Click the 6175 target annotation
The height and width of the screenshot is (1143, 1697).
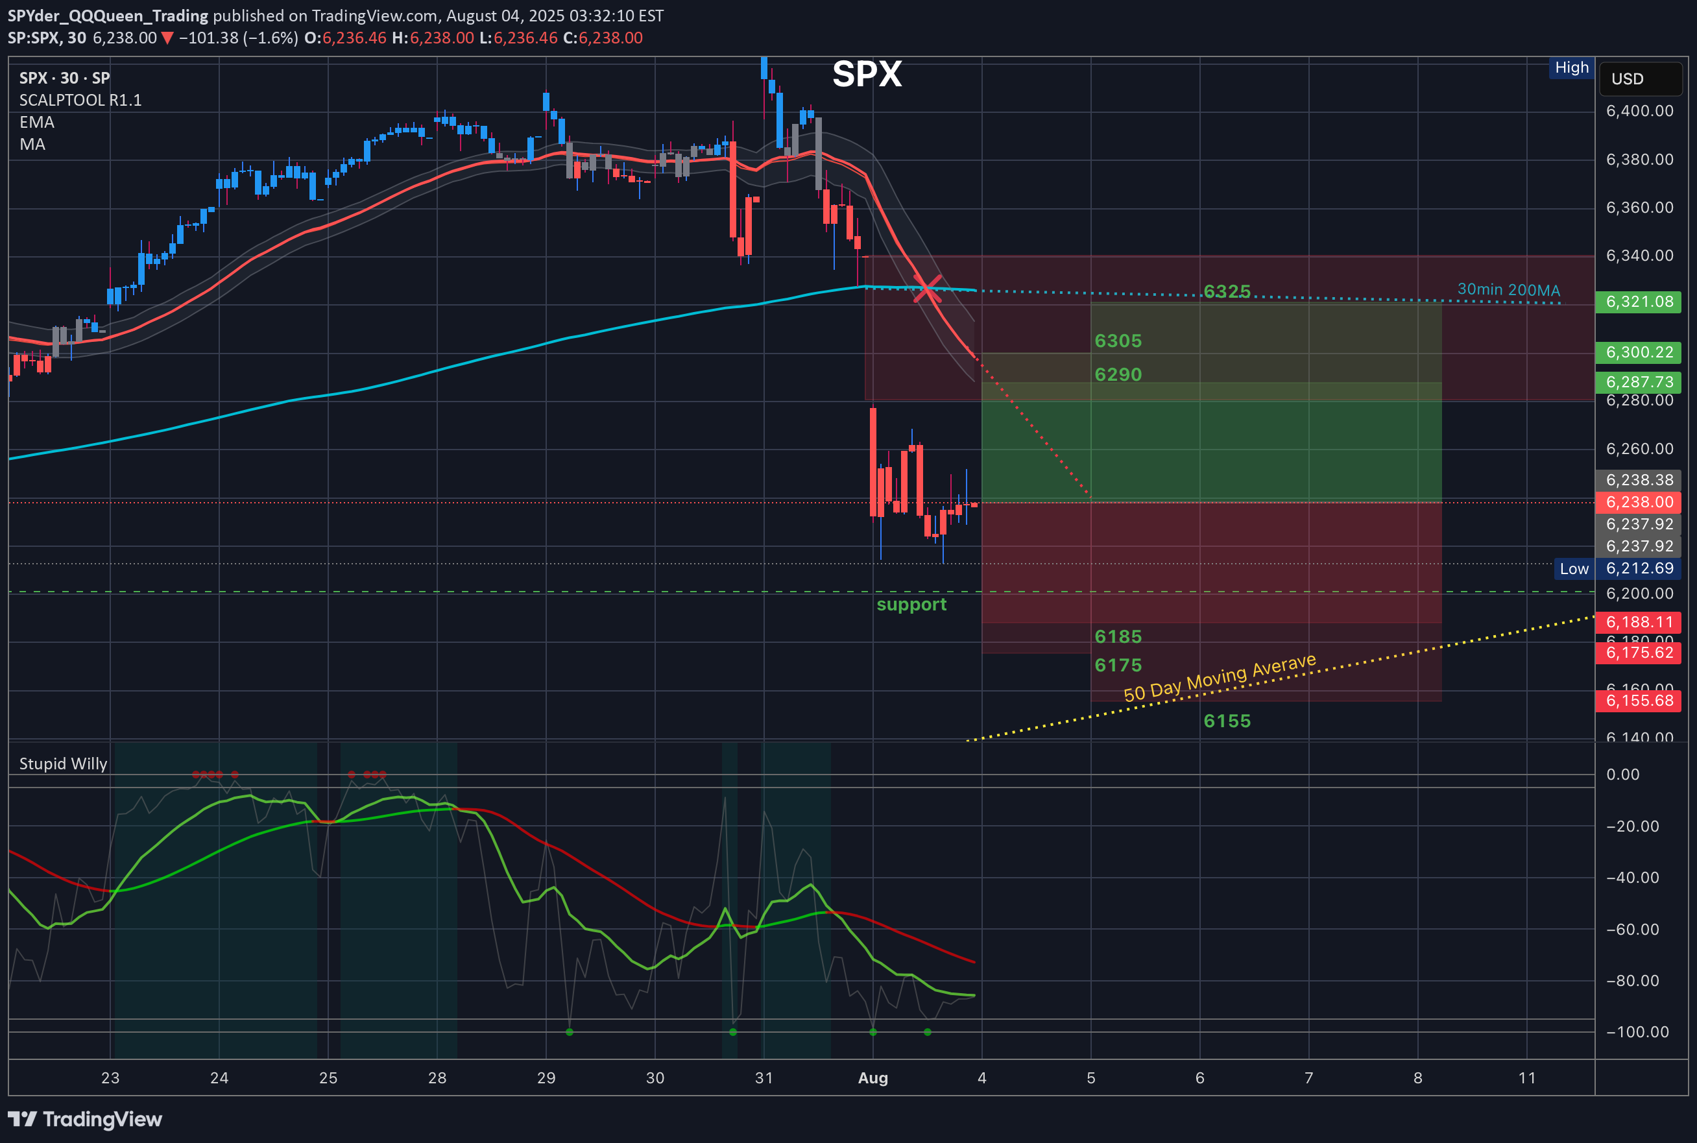pyautogui.click(x=1118, y=665)
